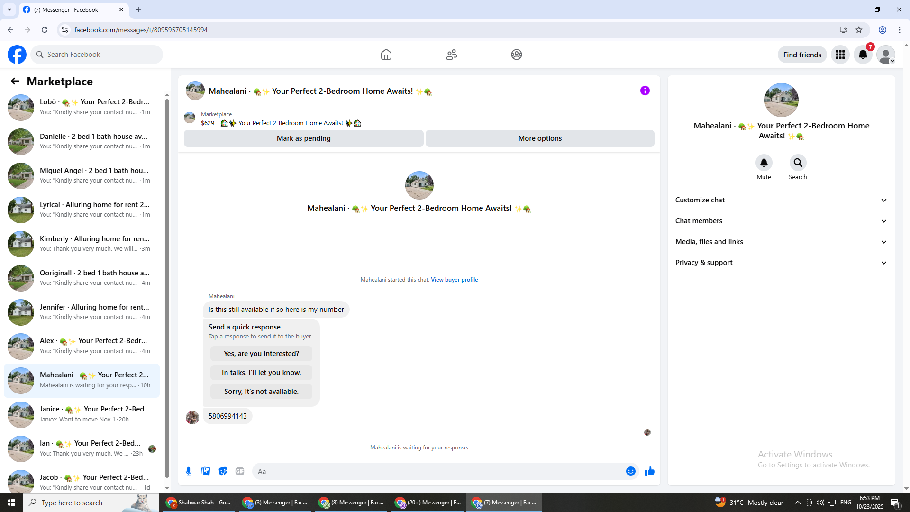Open the View buyer profile link

point(454,280)
